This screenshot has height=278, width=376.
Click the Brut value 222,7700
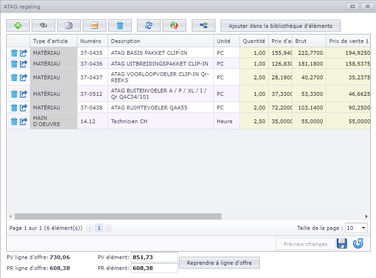pyautogui.click(x=310, y=53)
